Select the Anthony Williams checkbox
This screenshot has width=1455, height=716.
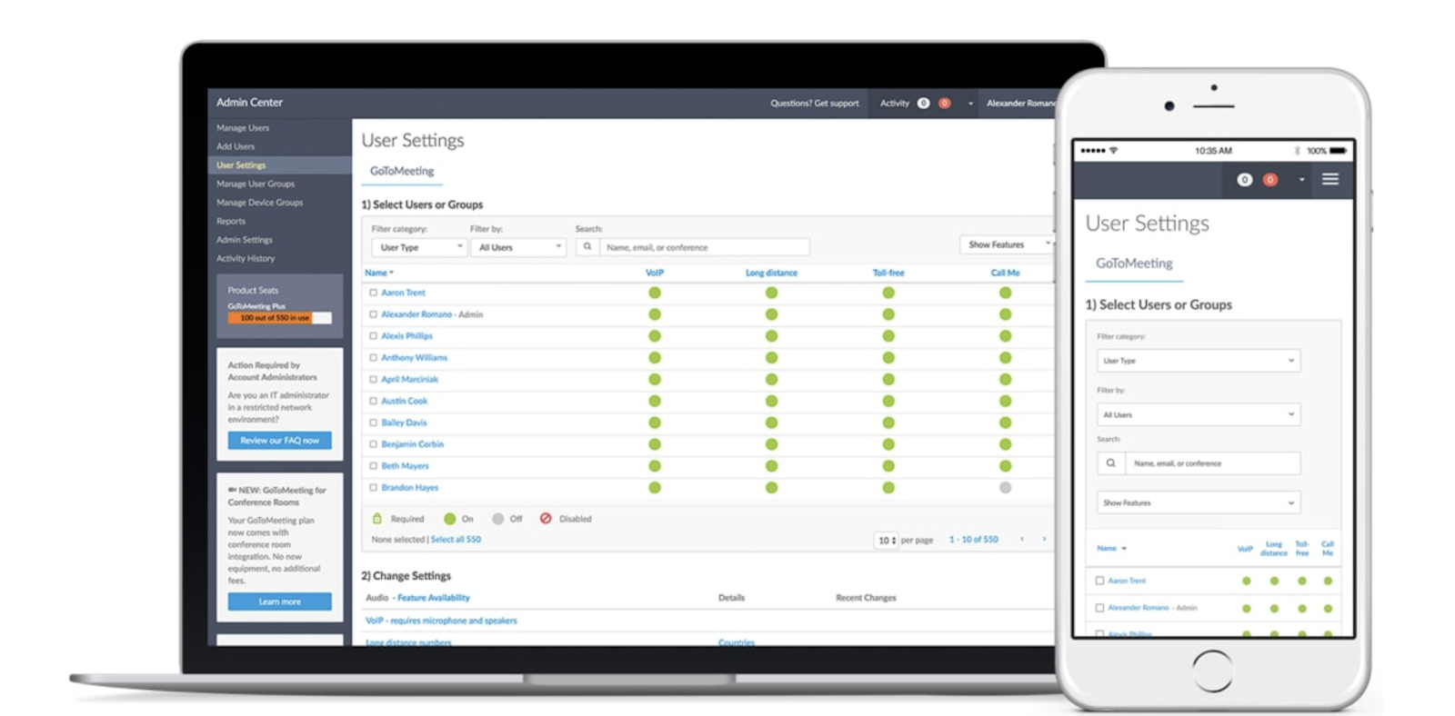coord(373,358)
